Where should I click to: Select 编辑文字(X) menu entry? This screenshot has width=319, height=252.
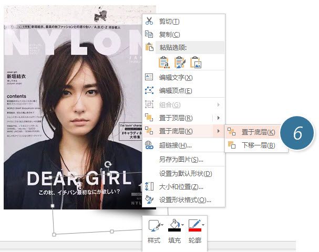pos(183,77)
